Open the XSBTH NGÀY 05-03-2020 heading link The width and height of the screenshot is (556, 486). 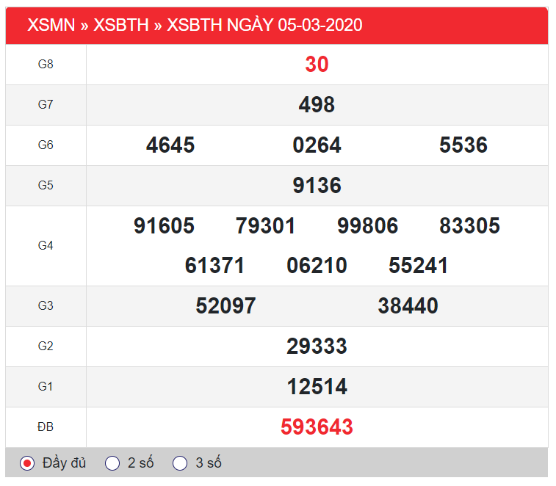264,25
